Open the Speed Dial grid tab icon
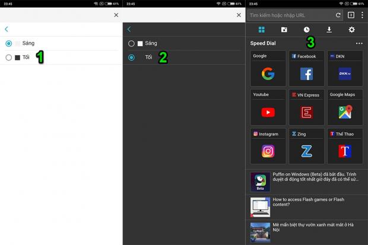368x245 pixels. coord(261,30)
